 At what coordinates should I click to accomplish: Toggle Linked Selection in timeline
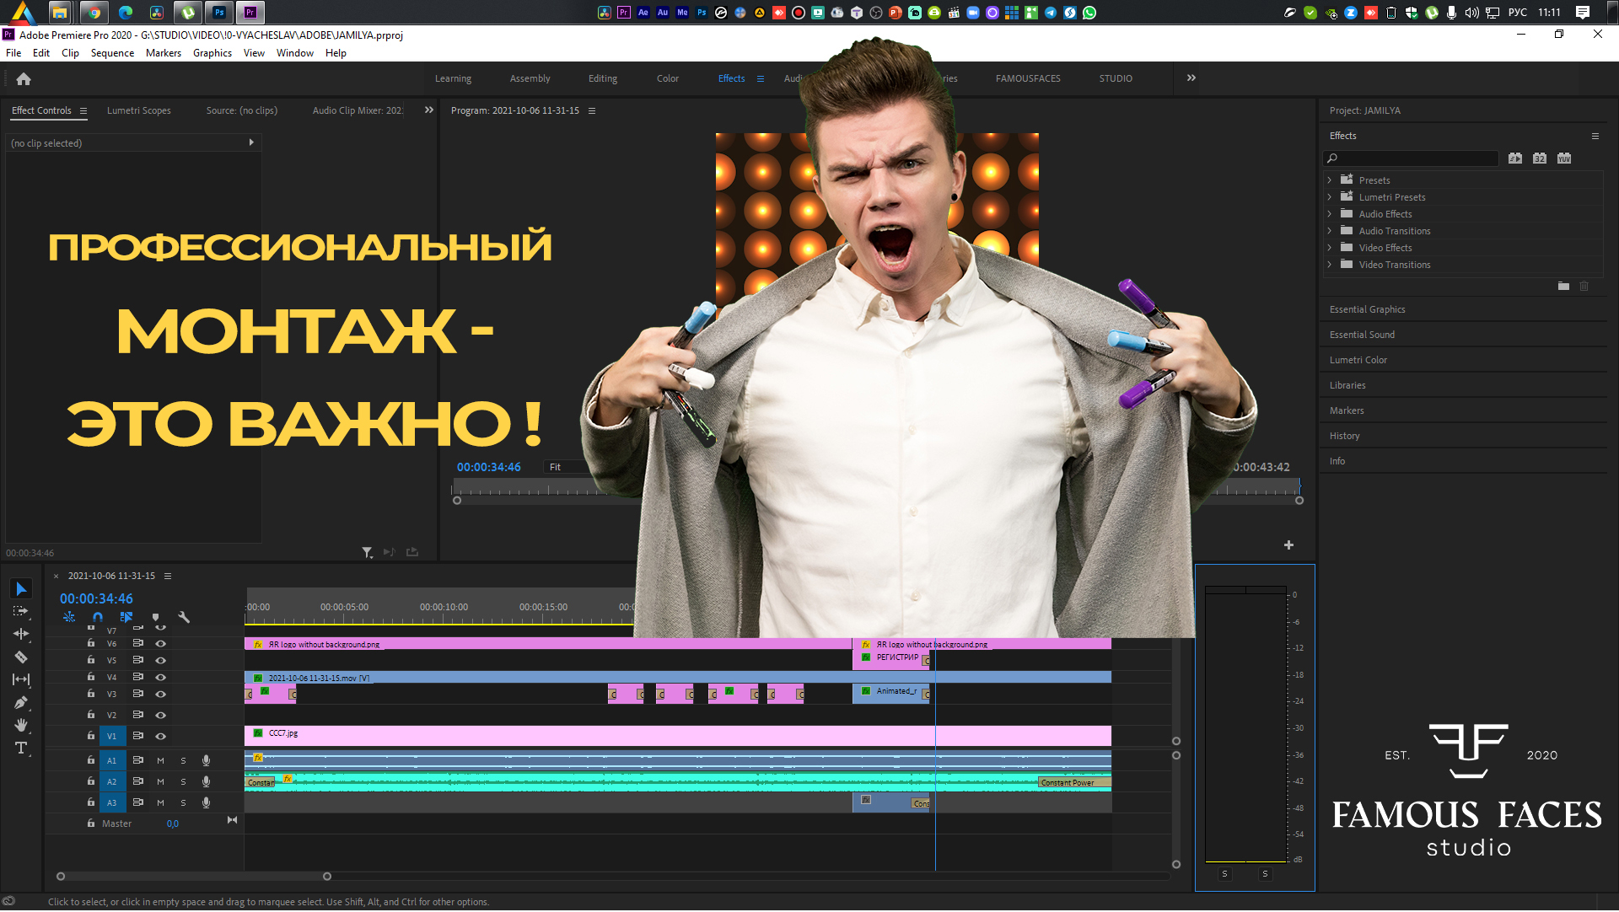(x=126, y=618)
